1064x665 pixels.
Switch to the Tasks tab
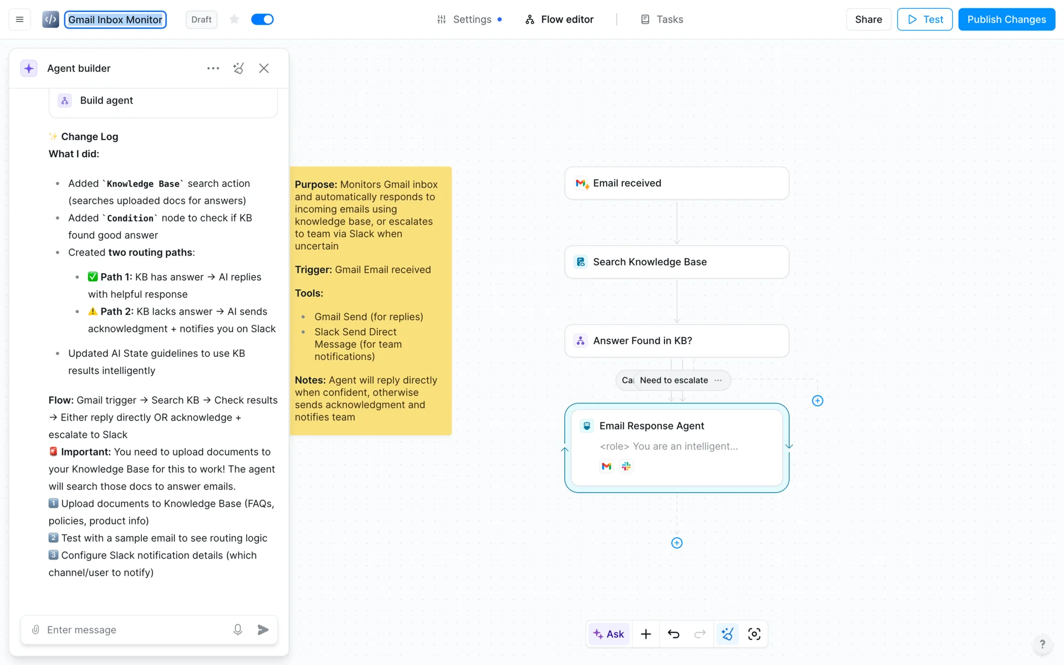[x=662, y=19]
